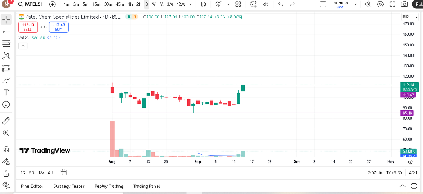Select the Fib retracement tool
423x194 pixels.
coord(6,44)
